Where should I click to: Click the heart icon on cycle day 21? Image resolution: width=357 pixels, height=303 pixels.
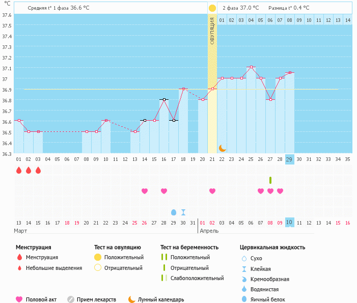point(212,191)
